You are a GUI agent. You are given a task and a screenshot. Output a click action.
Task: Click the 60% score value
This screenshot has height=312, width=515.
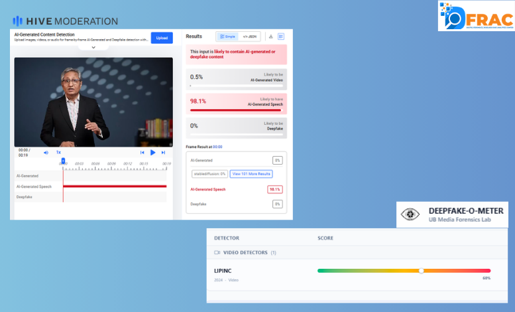coord(486,278)
